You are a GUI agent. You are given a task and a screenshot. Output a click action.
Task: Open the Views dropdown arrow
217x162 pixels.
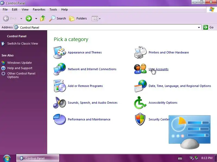pyautogui.click(x=100, y=19)
